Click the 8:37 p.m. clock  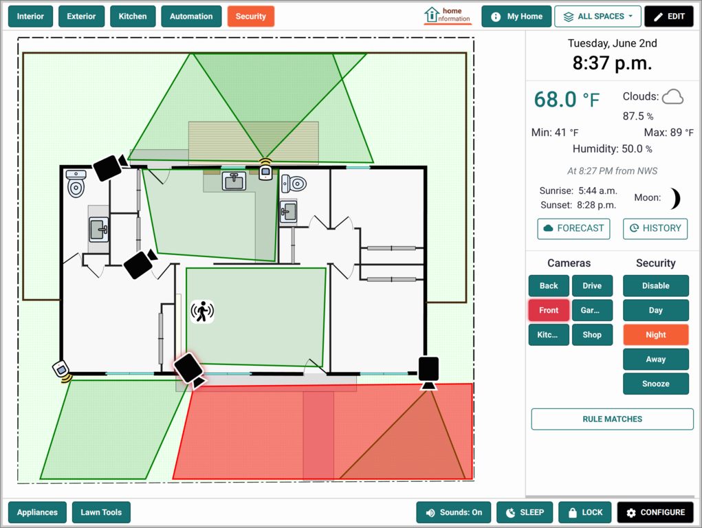pos(612,63)
